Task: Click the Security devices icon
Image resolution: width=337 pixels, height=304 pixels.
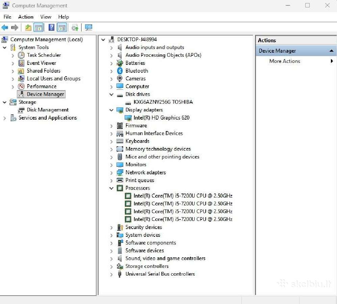Action: click(x=120, y=227)
